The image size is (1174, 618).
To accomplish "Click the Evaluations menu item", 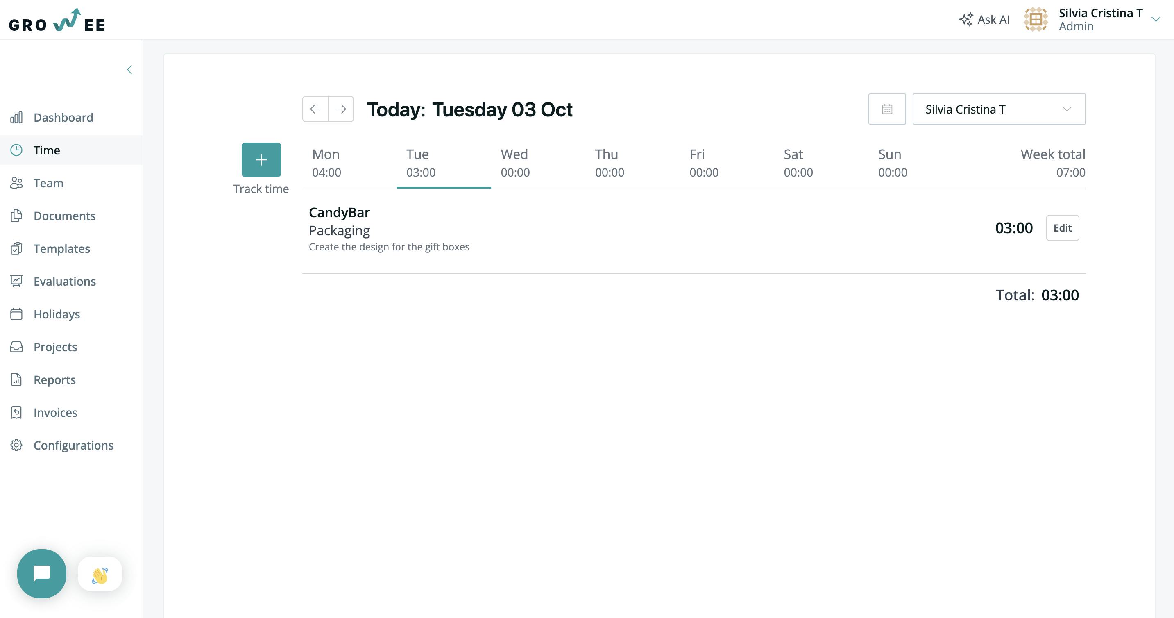I will (65, 281).
